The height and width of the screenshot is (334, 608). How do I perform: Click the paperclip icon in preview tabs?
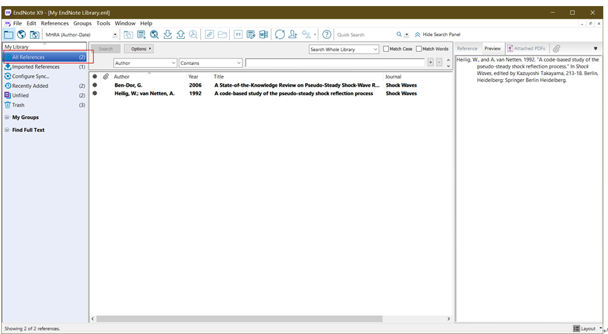pos(556,49)
